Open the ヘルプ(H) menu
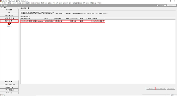This screenshot has width=177, height=96. 99,3
